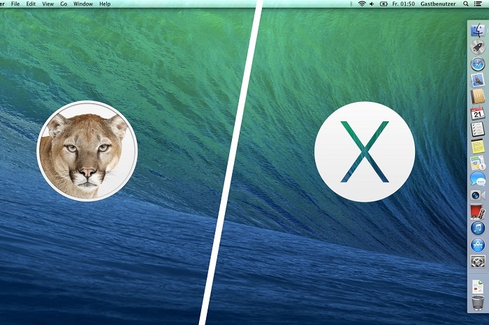This screenshot has width=489, height=325.
Task: Open Finder from the dock
Action: [478, 30]
